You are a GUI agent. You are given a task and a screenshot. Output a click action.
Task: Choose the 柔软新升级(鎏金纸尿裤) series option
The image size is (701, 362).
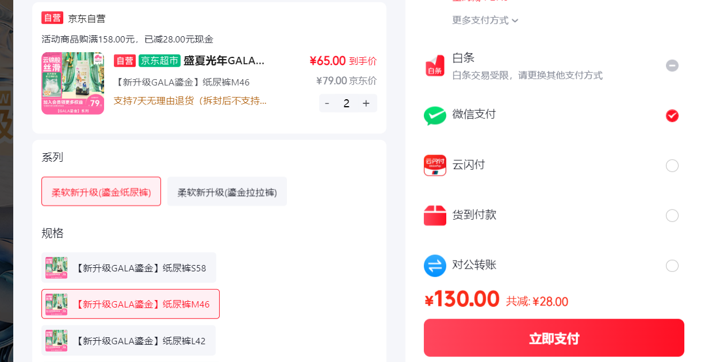(x=101, y=192)
